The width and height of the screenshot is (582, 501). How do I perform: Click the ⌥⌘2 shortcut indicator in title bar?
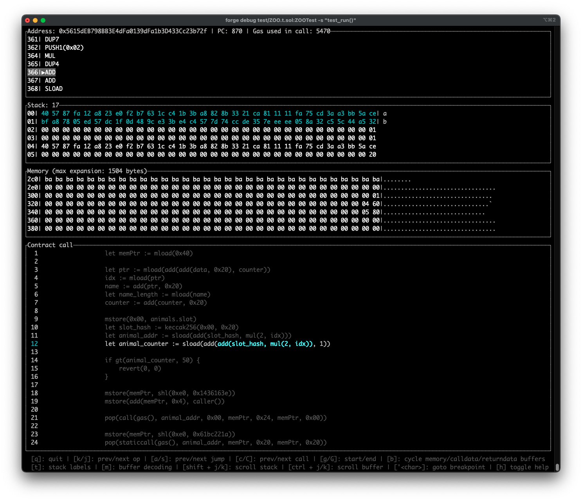click(549, 20)
